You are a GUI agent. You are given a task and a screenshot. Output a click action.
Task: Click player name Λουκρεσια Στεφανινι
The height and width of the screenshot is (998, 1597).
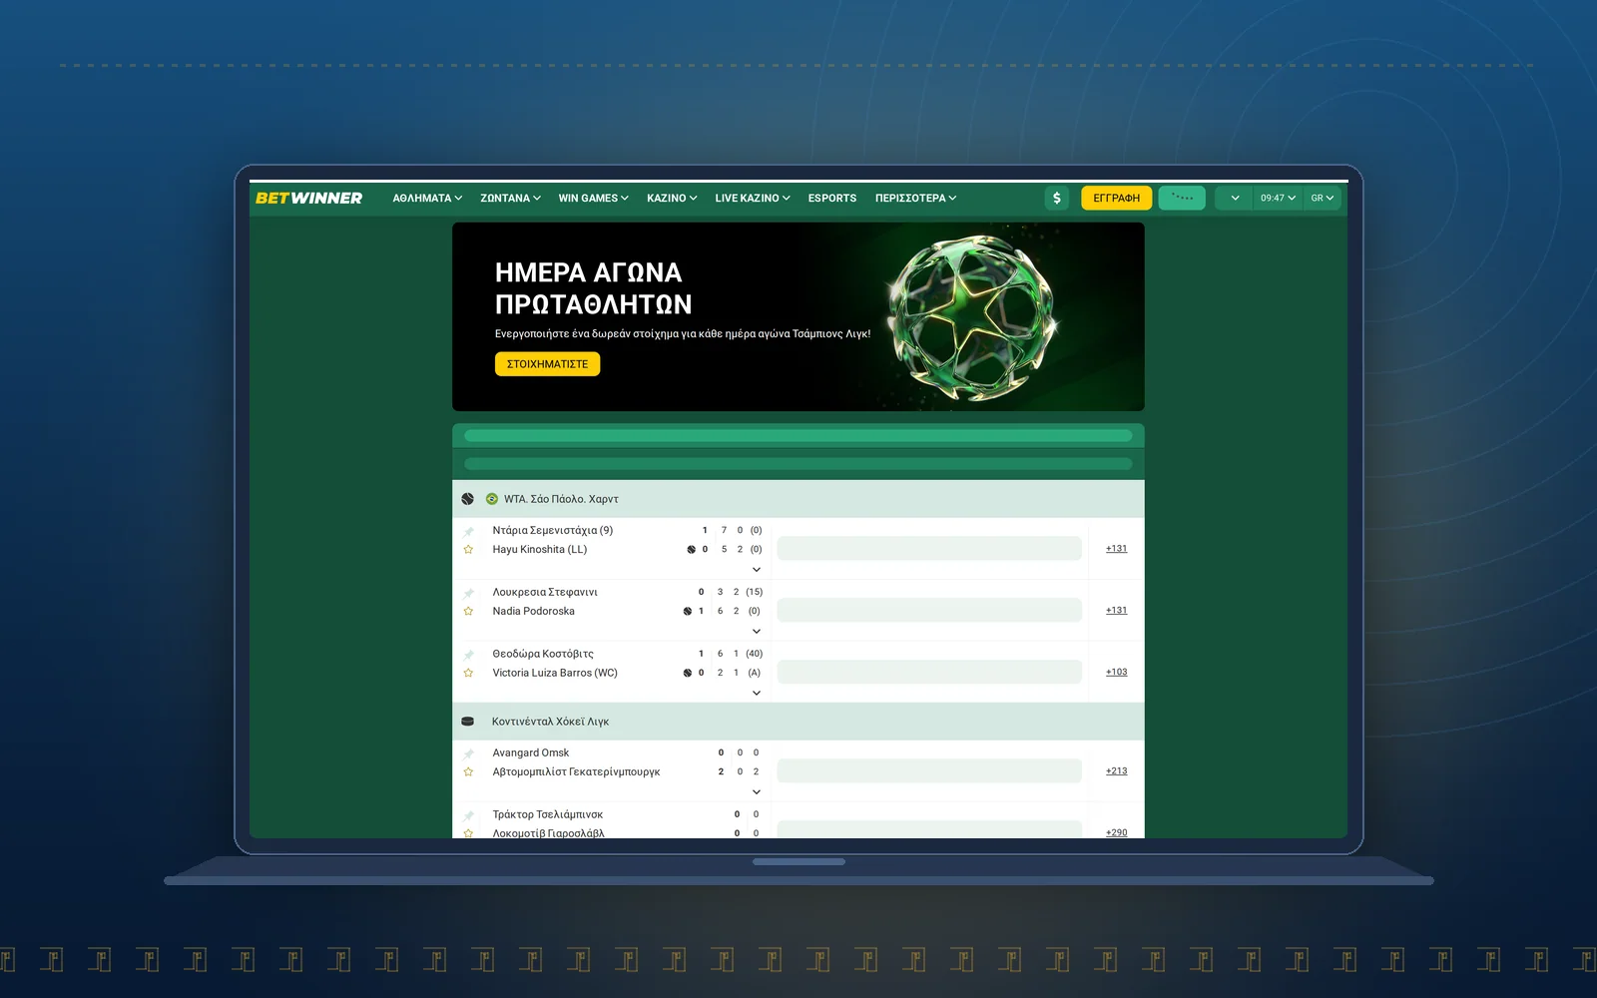point(545,593)
